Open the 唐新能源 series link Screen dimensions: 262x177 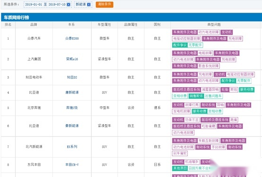(72, 93)
